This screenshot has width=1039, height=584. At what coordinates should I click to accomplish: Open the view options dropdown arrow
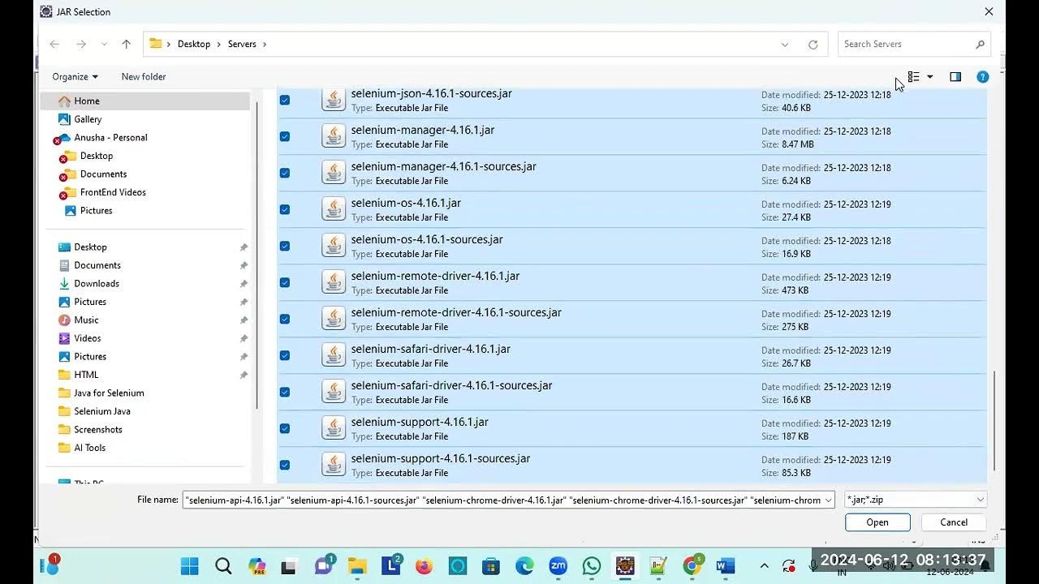[x=930, y=77]
